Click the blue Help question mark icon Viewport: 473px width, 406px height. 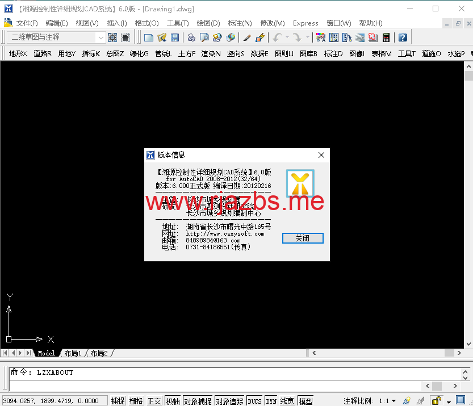403,37
